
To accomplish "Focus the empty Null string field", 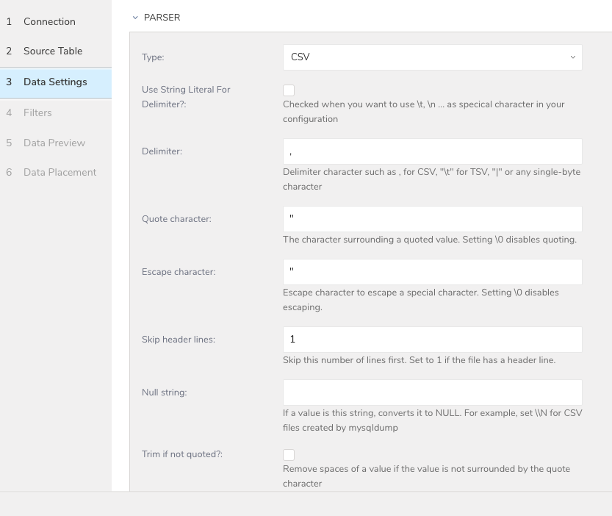I will point(432,393).
